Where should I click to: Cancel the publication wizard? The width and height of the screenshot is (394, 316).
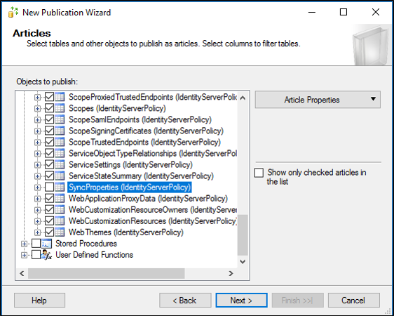click(x=354, y=300)
